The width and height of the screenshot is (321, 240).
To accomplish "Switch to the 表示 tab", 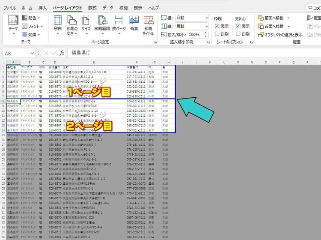I will (x=138, y=8).
